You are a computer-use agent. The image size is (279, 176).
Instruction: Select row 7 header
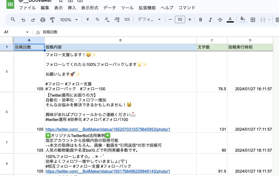(x=7, y=143)
